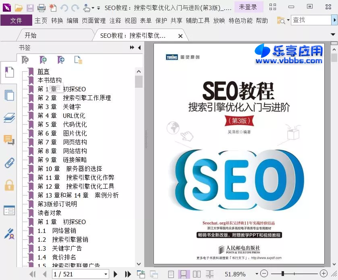Open the bookmarks sidebar panel

pos(9,72)
